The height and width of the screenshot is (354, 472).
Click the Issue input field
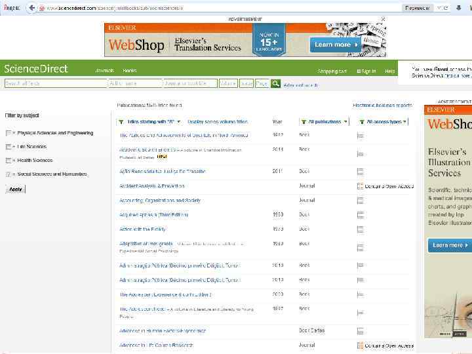[x=246, y=83]
